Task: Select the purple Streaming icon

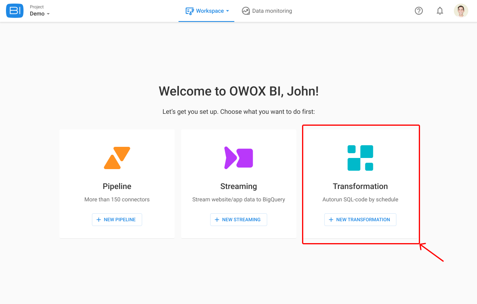Action: pos(238,158)
